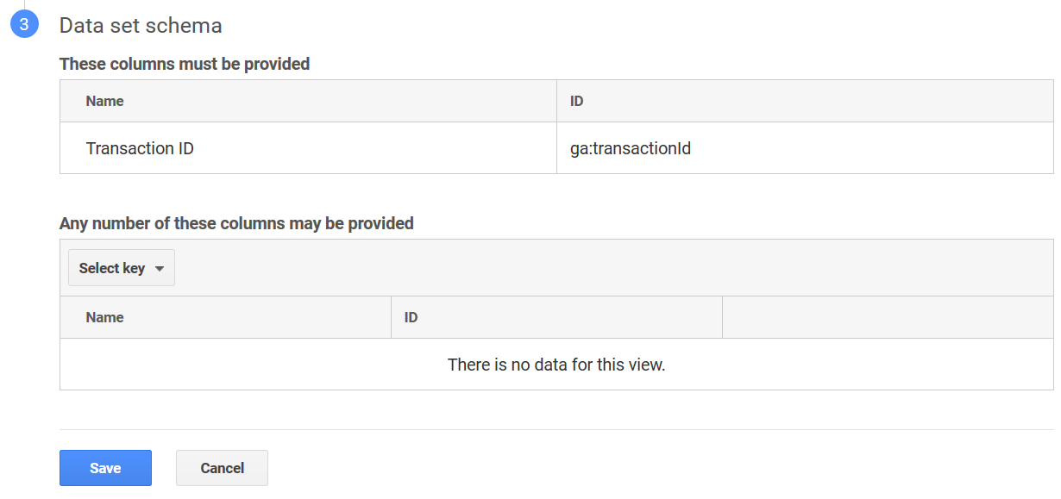Select the Transaction ID name cell
Viewport: 1061px width, 499px height.
(140, 148)
